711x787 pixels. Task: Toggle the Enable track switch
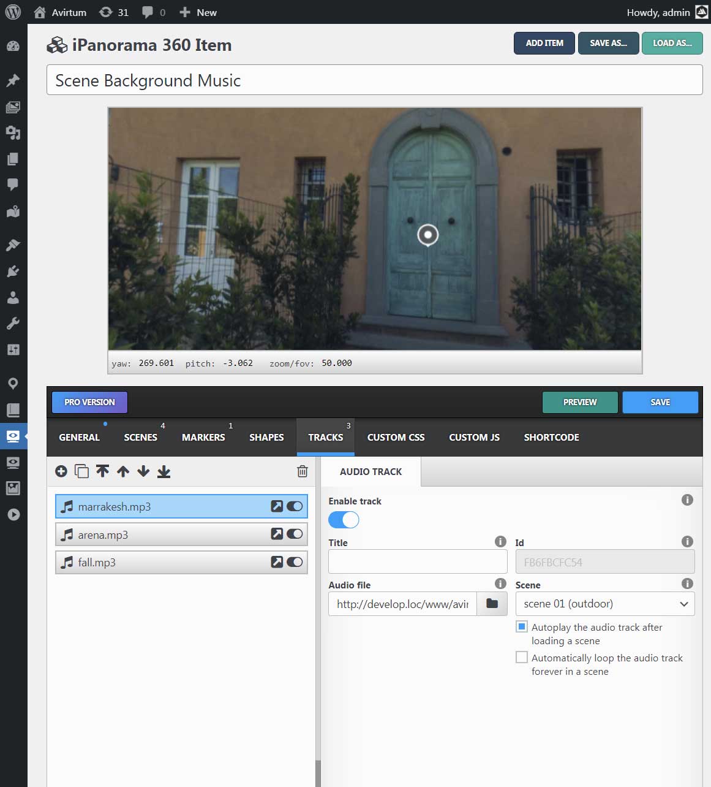344,520
